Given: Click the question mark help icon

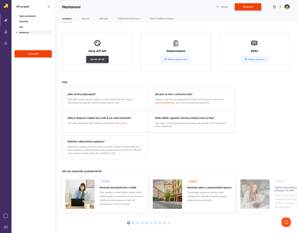Looking at the screenshot, I should 281,6.
